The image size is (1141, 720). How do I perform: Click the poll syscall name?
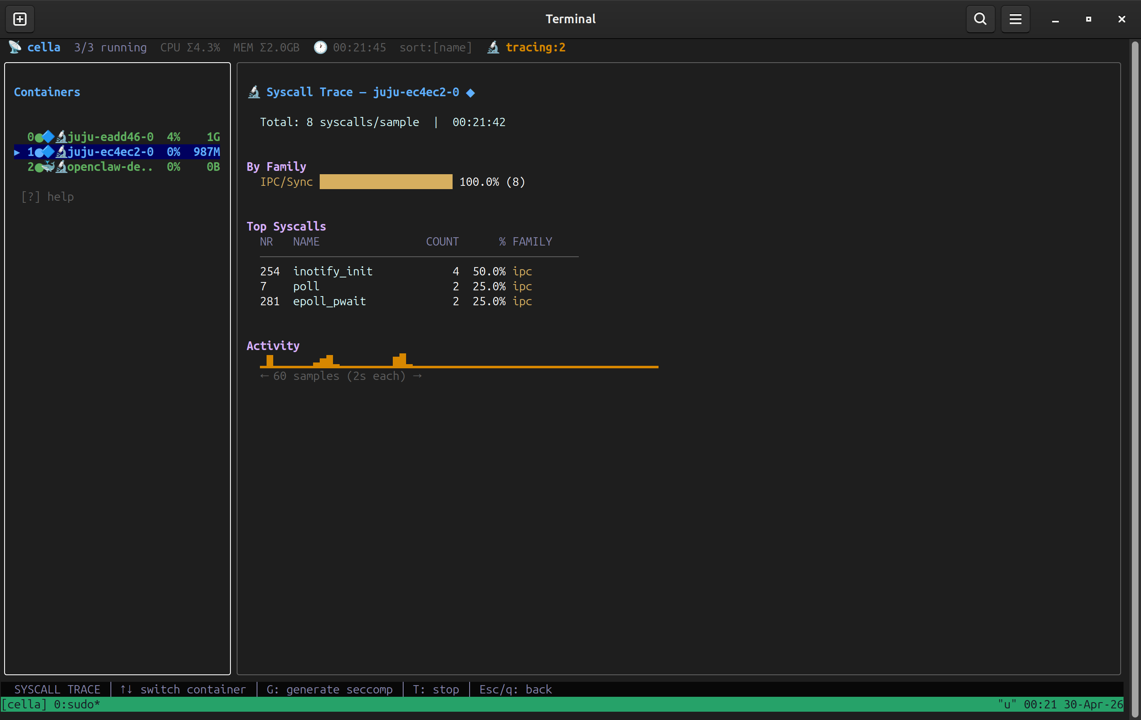click(x=306, y=287)
